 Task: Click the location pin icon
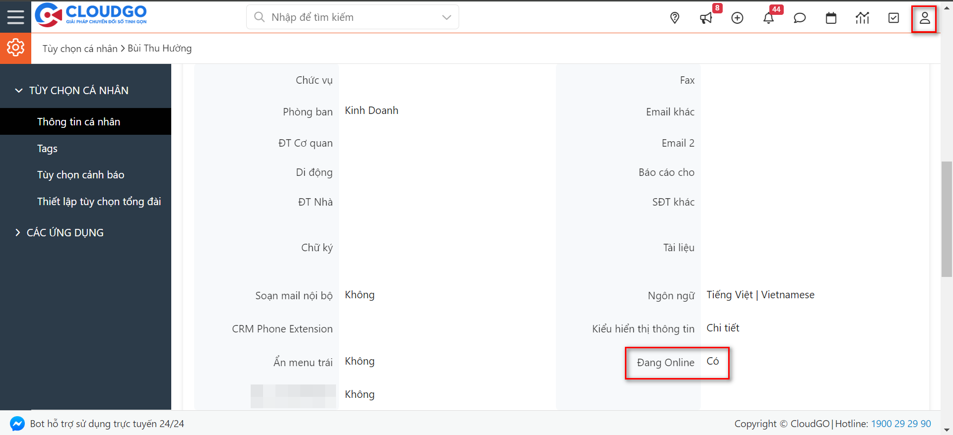675,18
